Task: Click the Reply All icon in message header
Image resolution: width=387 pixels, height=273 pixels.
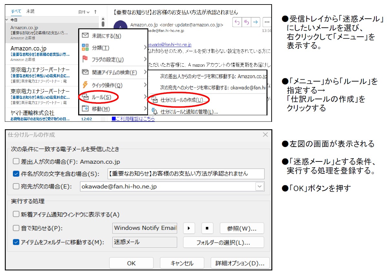Action: [x=246, y=22]
